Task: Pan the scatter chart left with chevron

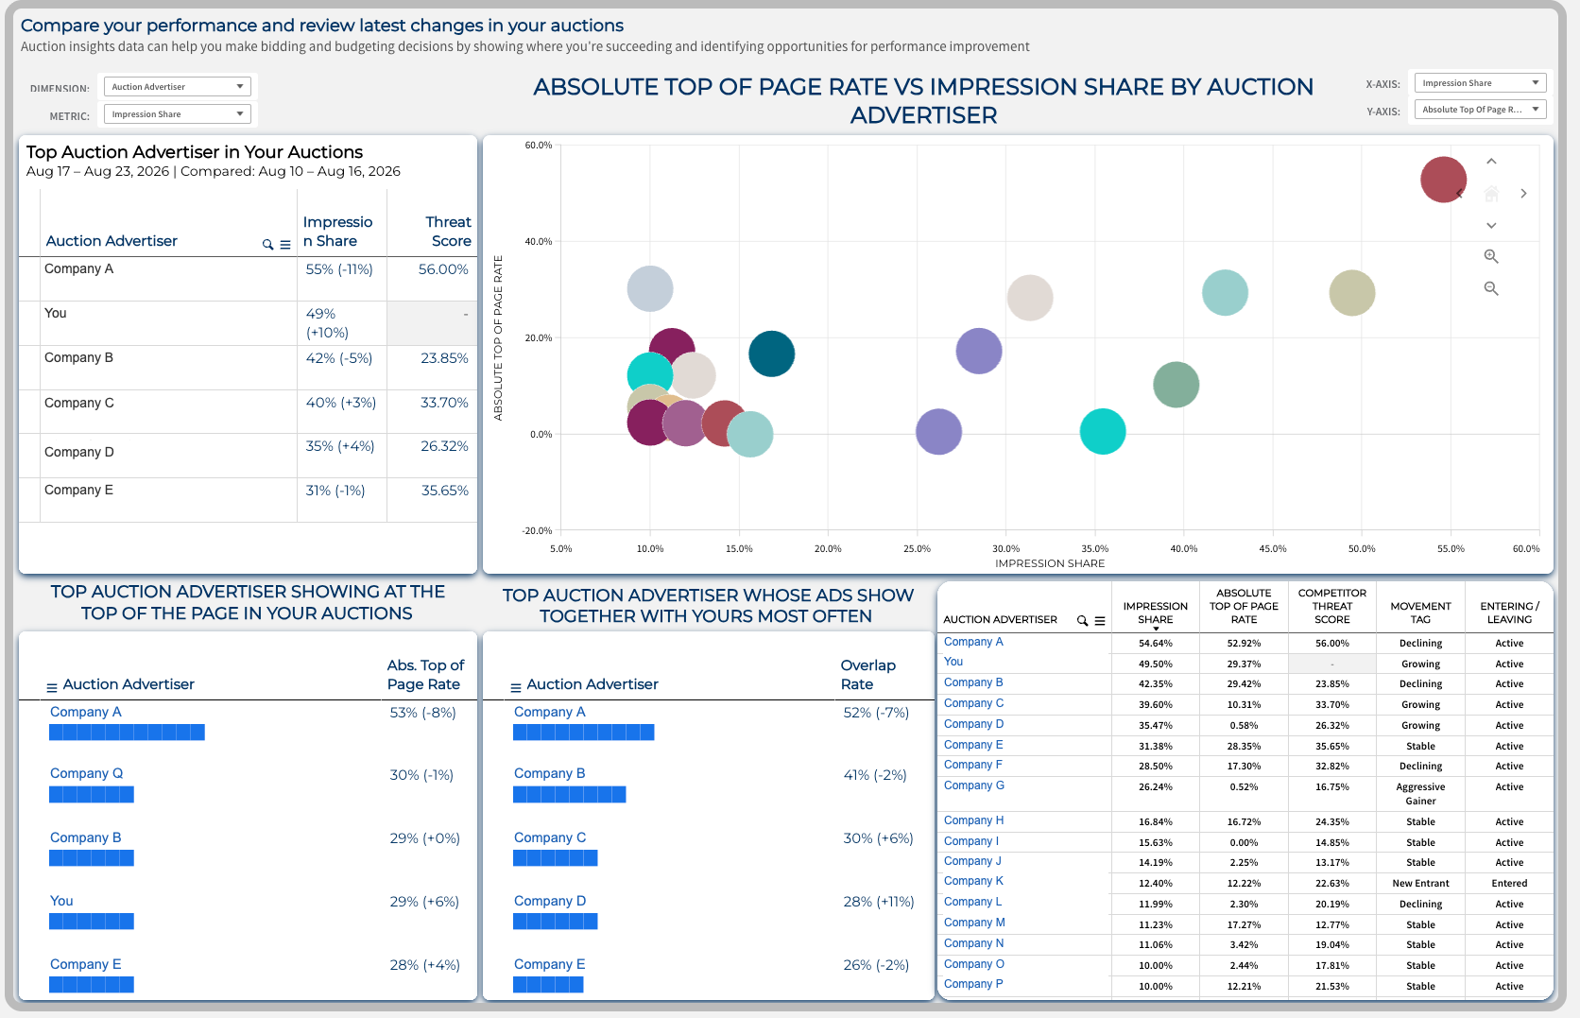Action: [x=1460, y=194]
